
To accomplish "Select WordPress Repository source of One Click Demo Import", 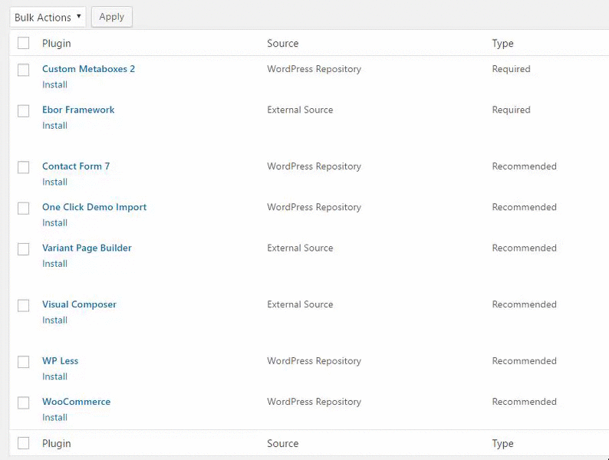I will click(x=314, y=207).
